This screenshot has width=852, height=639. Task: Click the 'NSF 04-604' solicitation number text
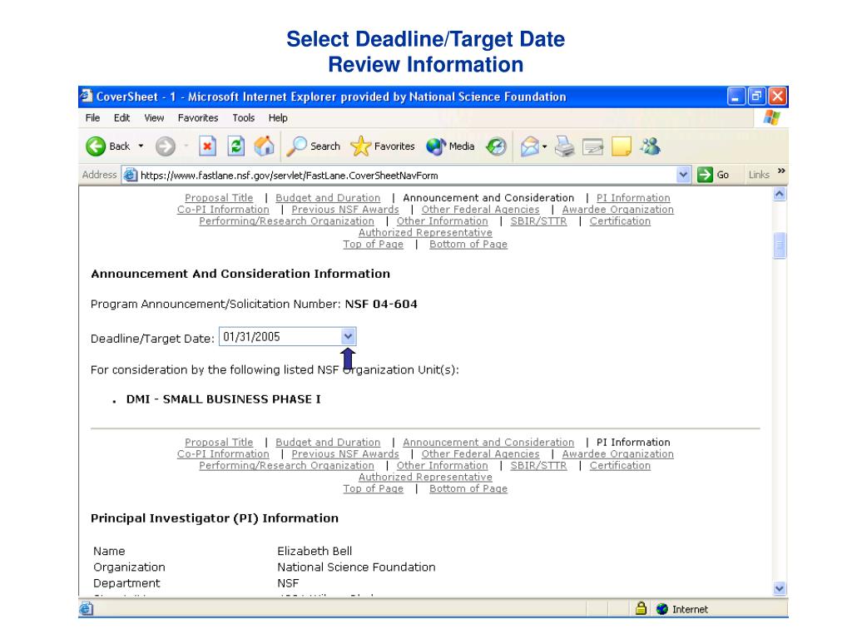[381, 305]
